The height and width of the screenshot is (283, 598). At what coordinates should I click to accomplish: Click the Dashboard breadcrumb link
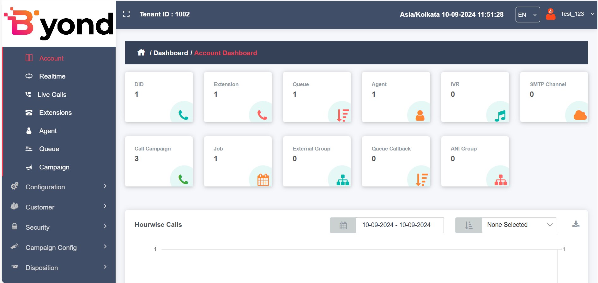coord(171,53)
